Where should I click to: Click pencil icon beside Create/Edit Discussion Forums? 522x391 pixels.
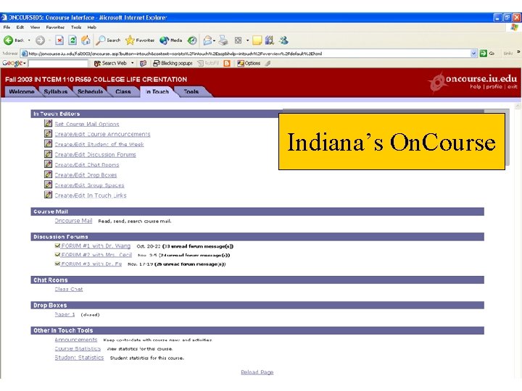(49, 154)
